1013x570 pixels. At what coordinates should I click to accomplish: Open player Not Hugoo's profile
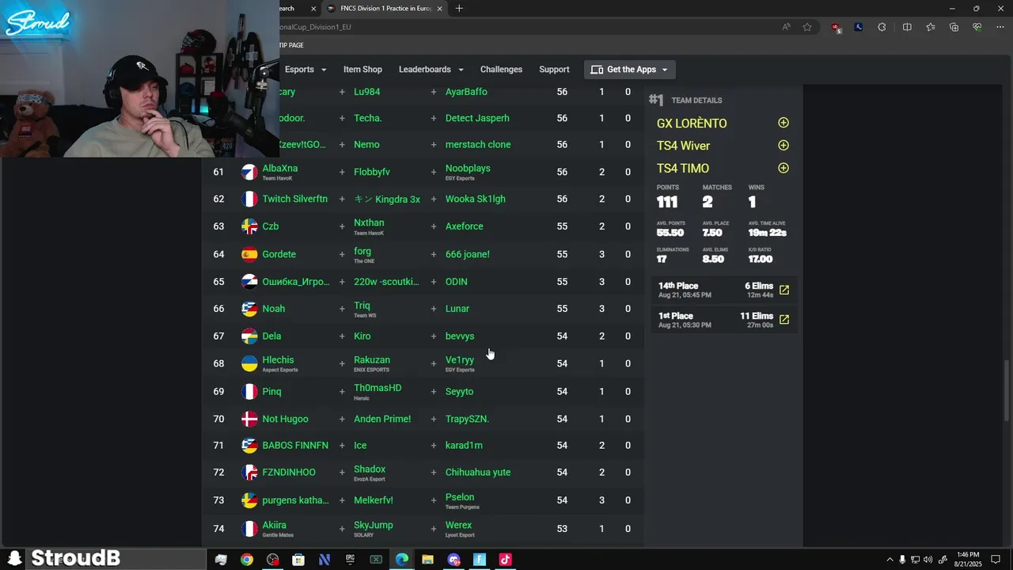[x=285, y=419]
